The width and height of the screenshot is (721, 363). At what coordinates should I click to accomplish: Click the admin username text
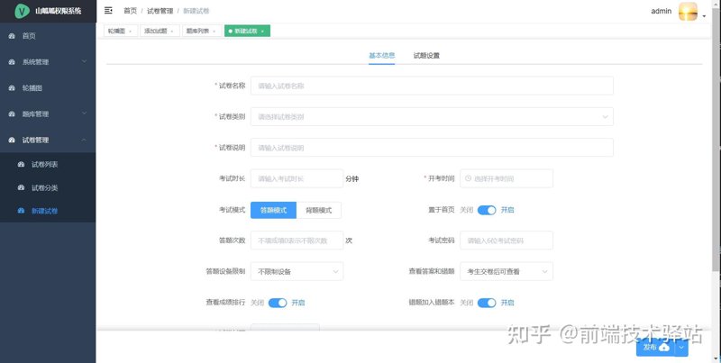662,11
